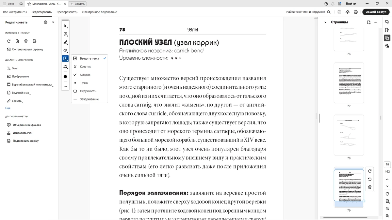Delete page icon in left edit panel
Viewport: 392px width, 220px height.
[26, 41]
